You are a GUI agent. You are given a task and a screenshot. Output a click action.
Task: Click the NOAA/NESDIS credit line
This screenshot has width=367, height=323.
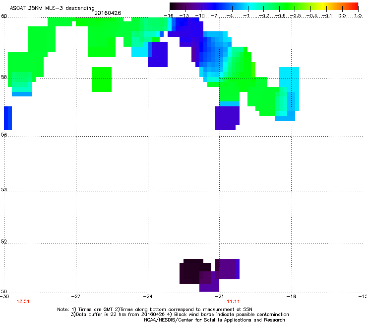214,320
